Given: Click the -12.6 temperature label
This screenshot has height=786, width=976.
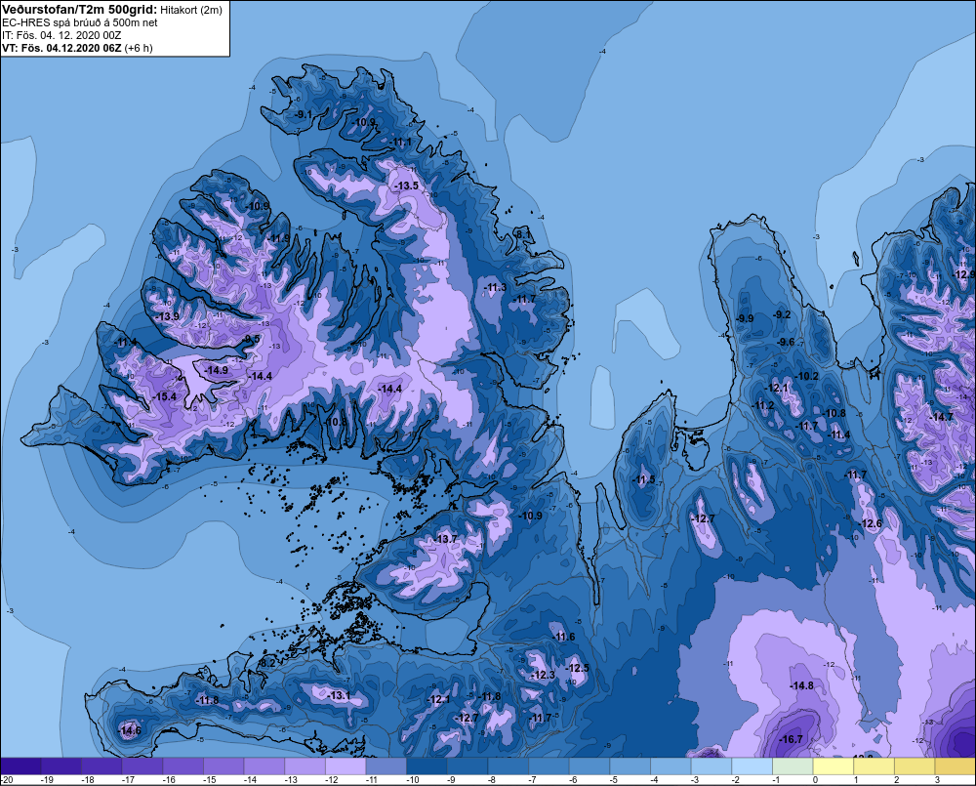Looking at the screenshot, I should click(x=871, y=523).
